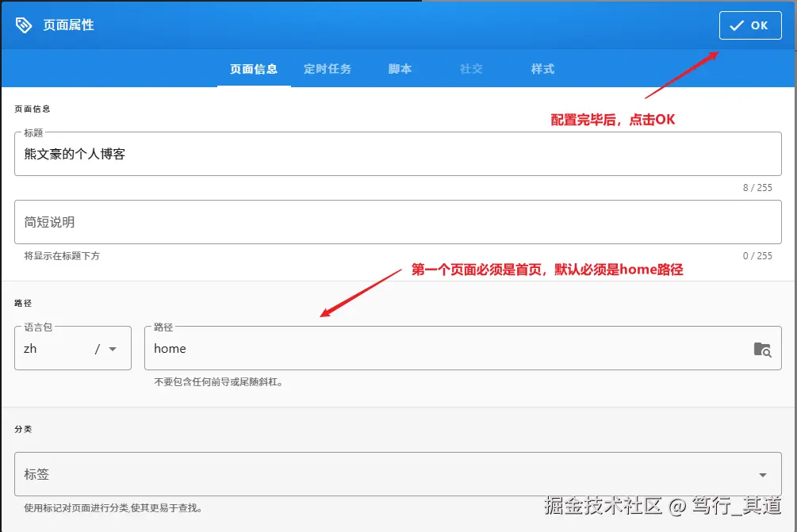Expand the 标签 category dropdown arrow
The image size is (797, 532).
(x=763, y=473)
